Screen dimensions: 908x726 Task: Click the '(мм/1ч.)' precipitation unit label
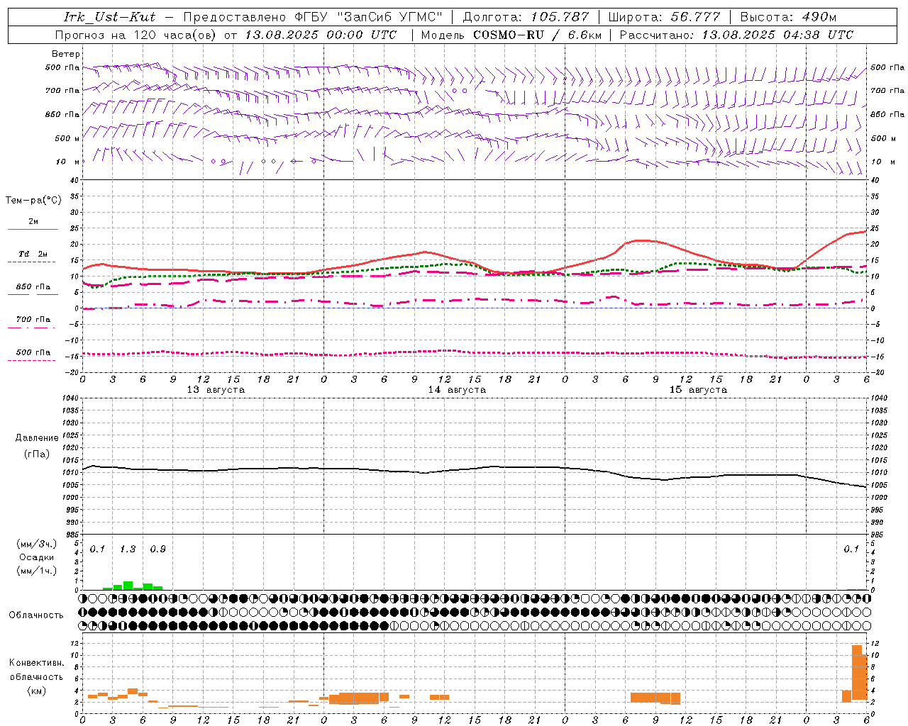click(x=37, y=571)
